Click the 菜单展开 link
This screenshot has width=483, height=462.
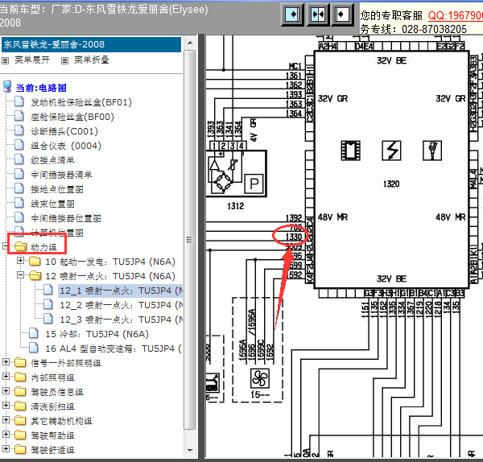(x=32, y=60)
